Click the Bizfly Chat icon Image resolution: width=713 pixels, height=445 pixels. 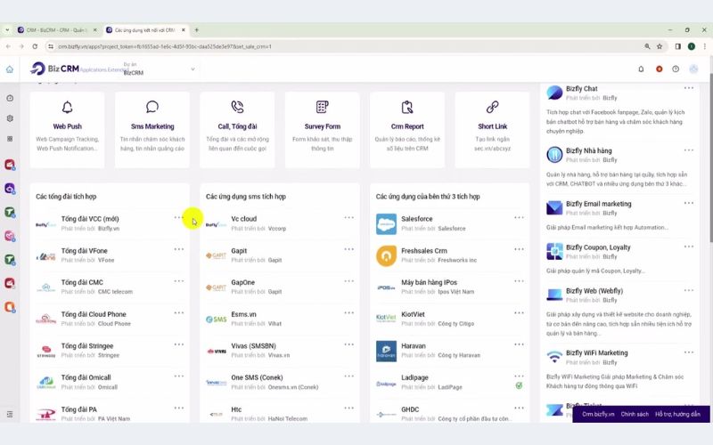(x=554, y=93)
